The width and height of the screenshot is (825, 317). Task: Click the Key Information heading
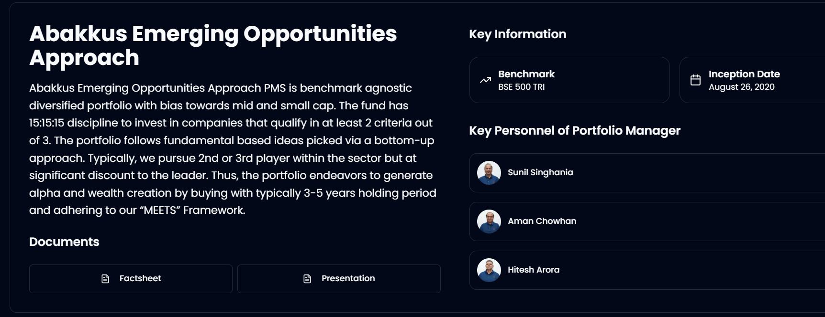[517, 34]
